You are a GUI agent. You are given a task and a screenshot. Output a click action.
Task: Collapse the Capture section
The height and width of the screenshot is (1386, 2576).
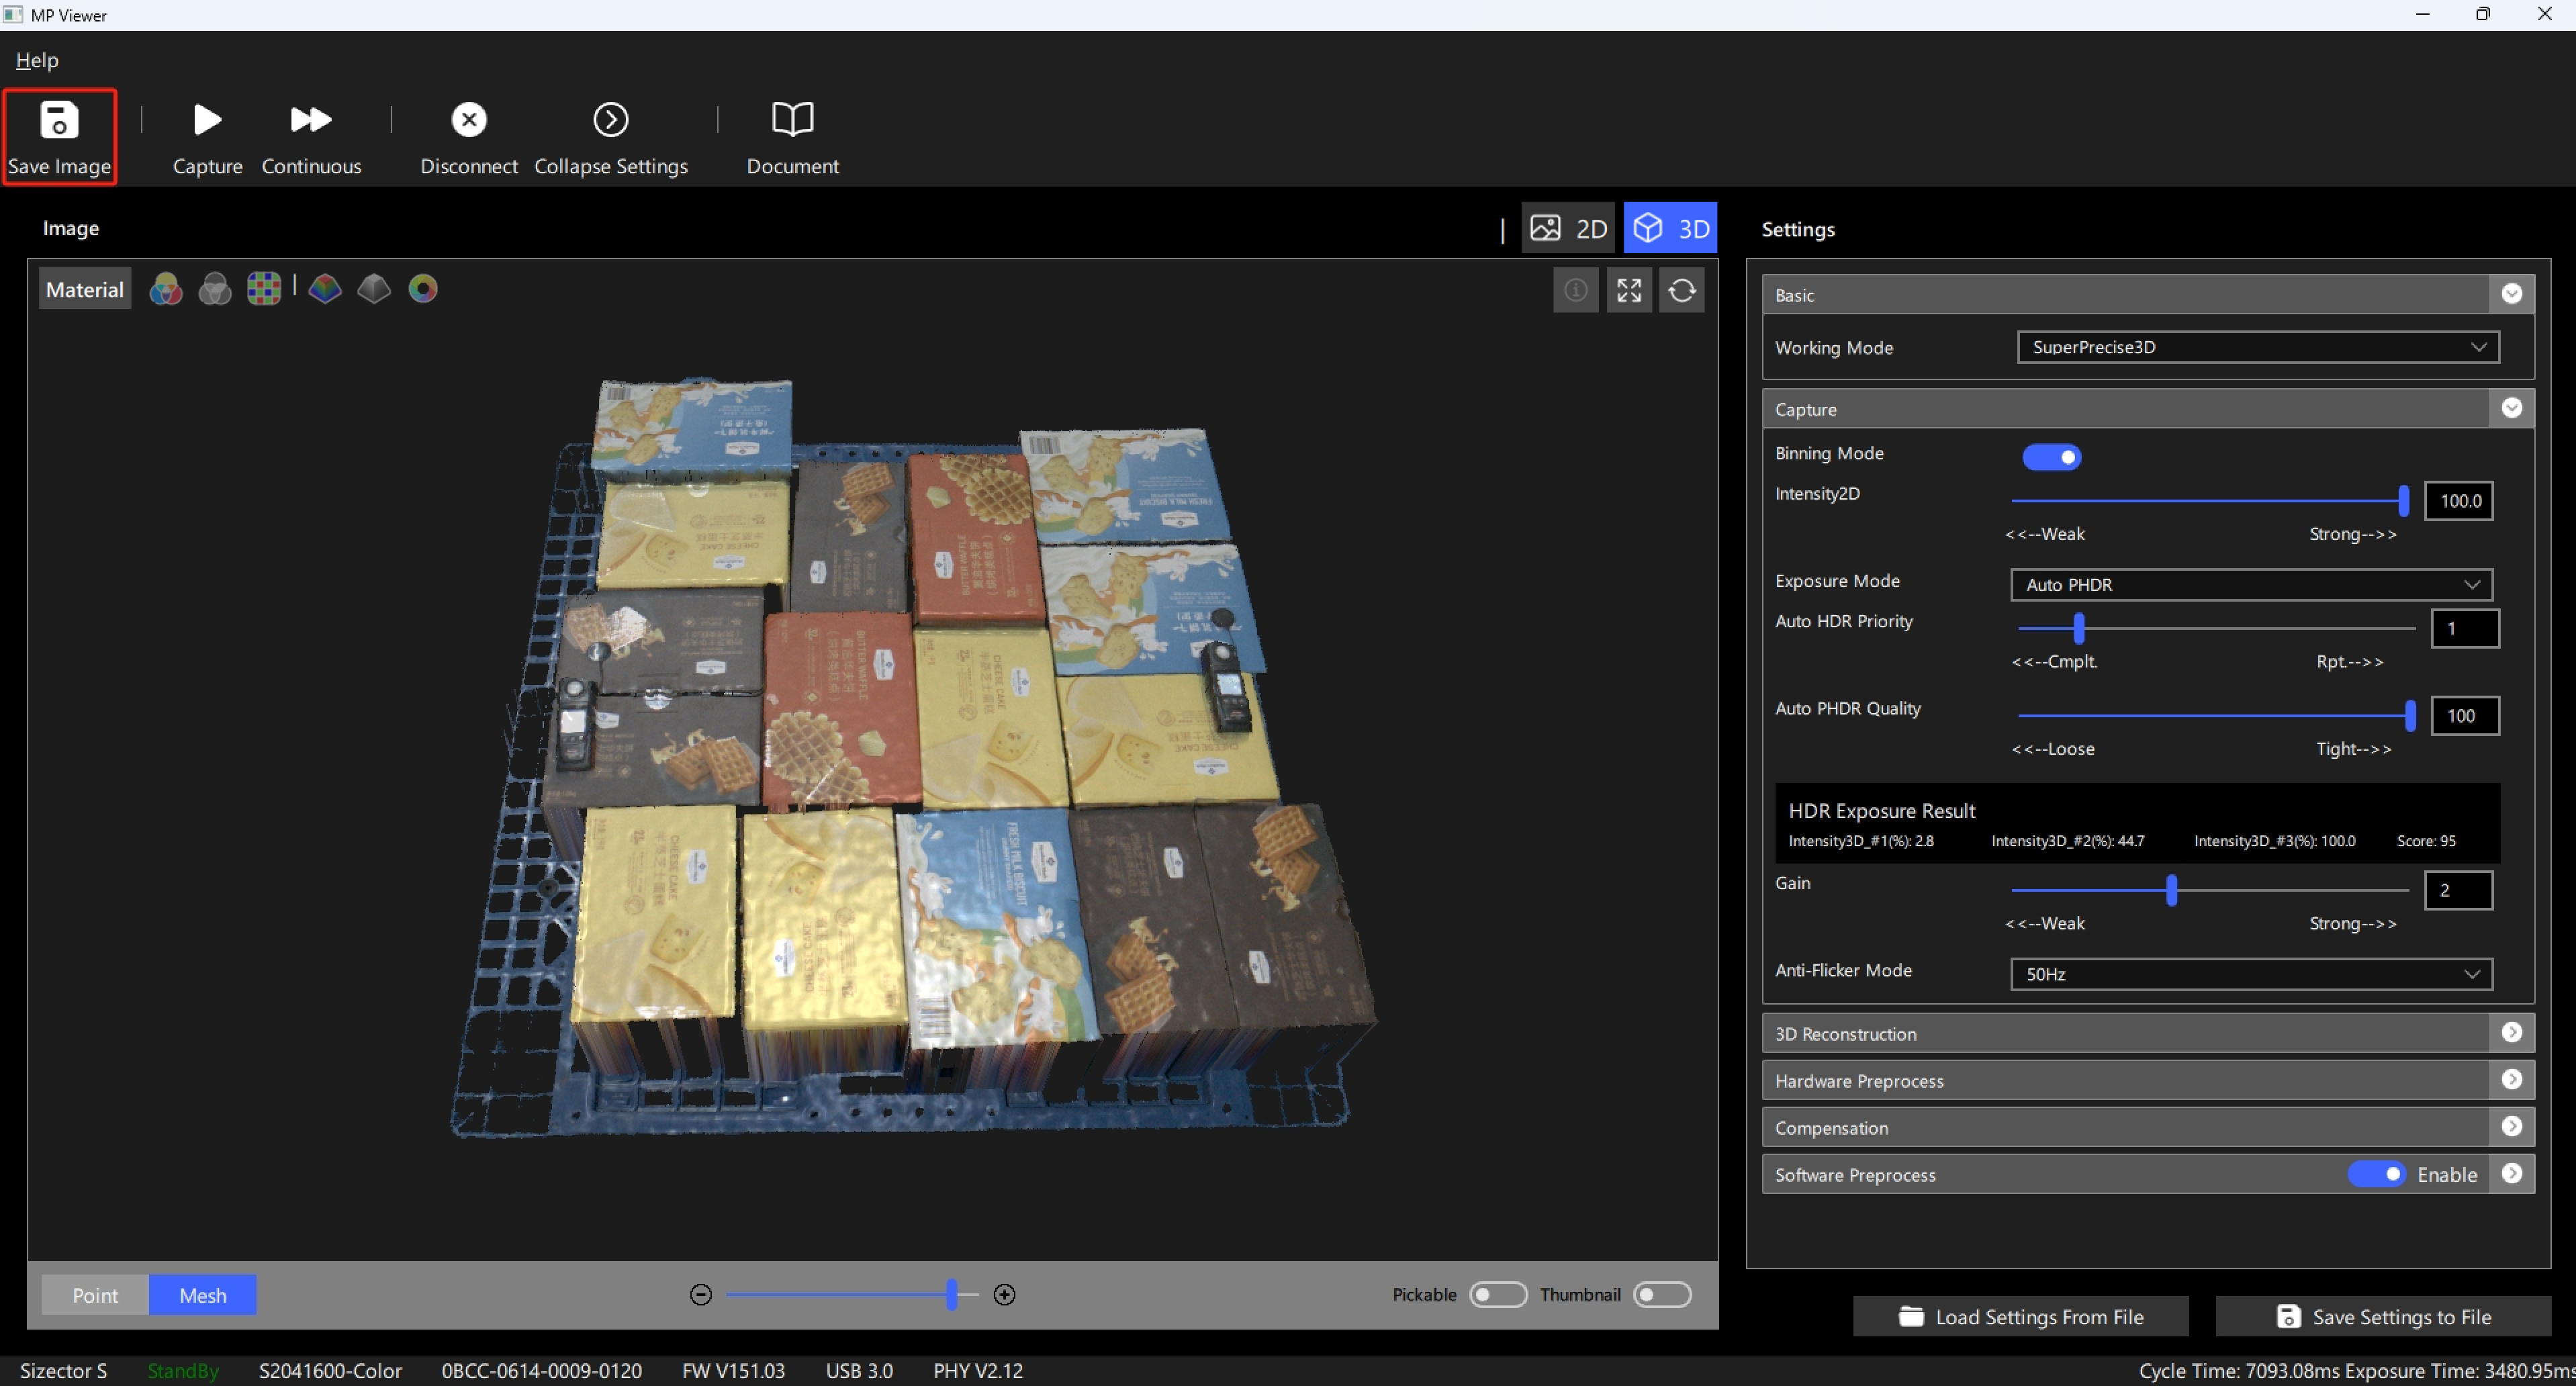click(x=2511, y=408)
